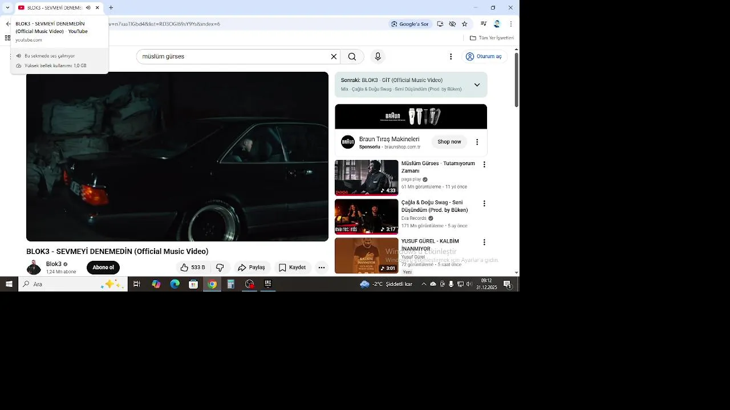The height and width of the screenshot is (410, 730).
Task: Click the page vertical scrollbar
Action: [x=517, y=80]
